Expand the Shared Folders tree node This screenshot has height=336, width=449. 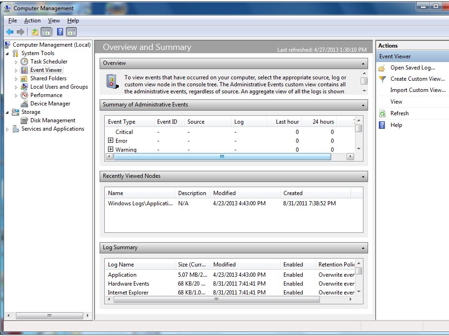16,78
